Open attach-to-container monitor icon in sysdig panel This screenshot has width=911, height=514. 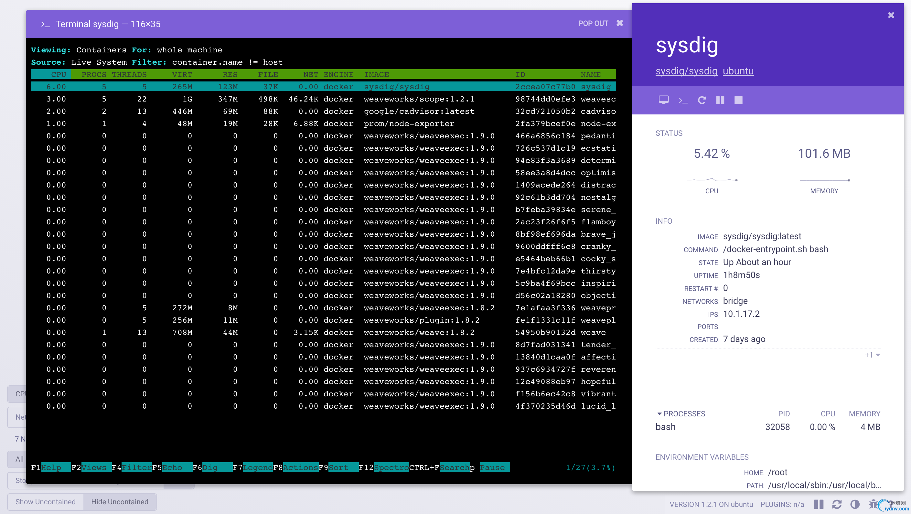[663, 100]
